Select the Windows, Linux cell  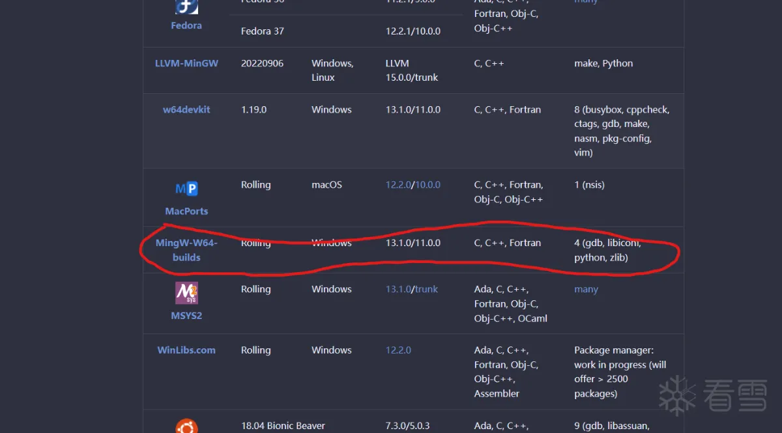[x=332, y=70]
